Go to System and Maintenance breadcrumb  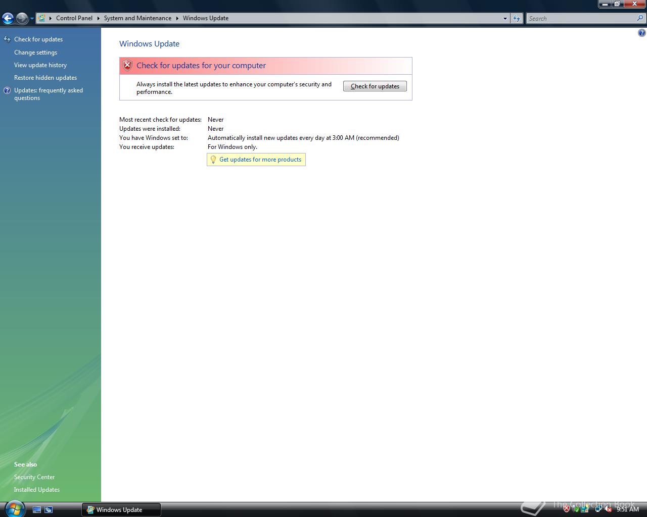(x=137, y=18)
